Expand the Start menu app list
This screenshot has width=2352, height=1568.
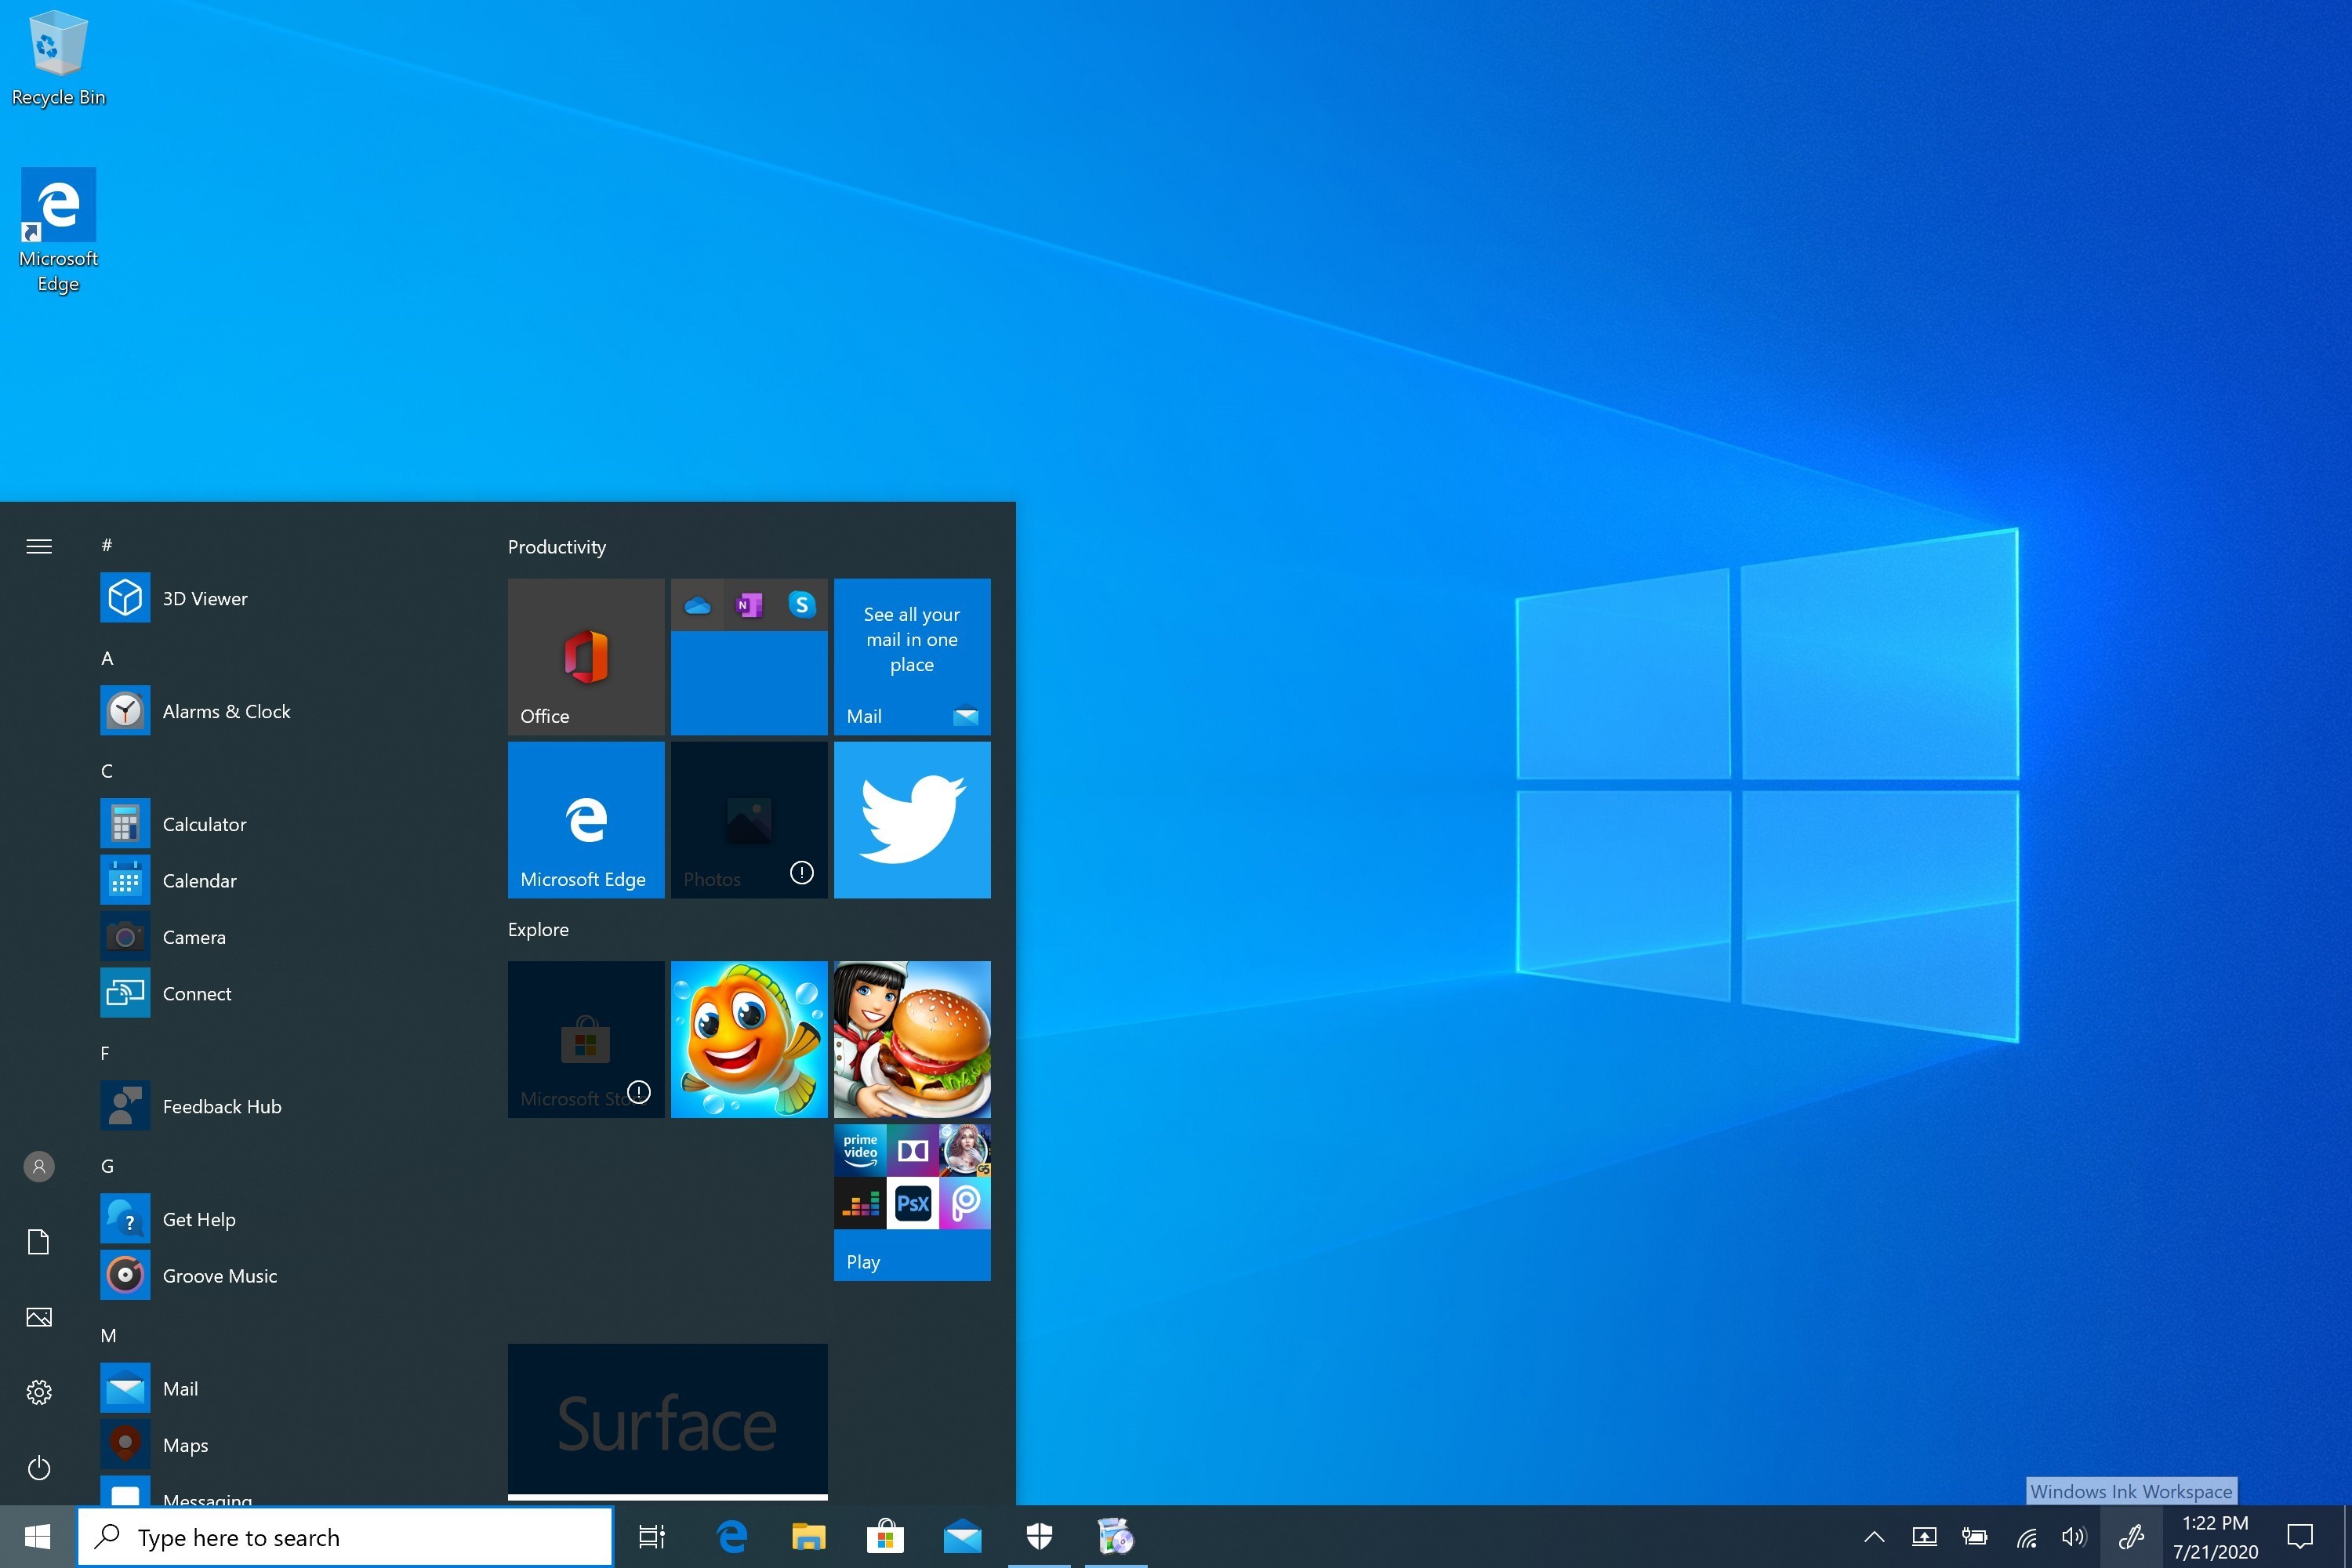click(x=37, y=544)
